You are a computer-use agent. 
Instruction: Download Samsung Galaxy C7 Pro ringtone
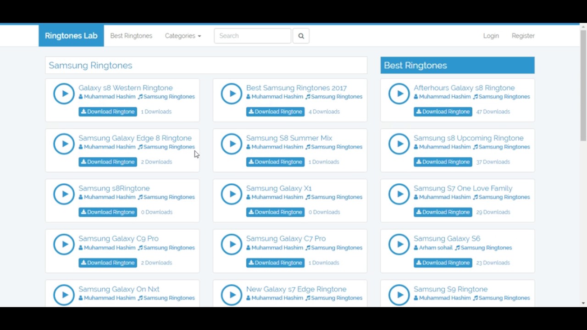(x=275, y=263)
